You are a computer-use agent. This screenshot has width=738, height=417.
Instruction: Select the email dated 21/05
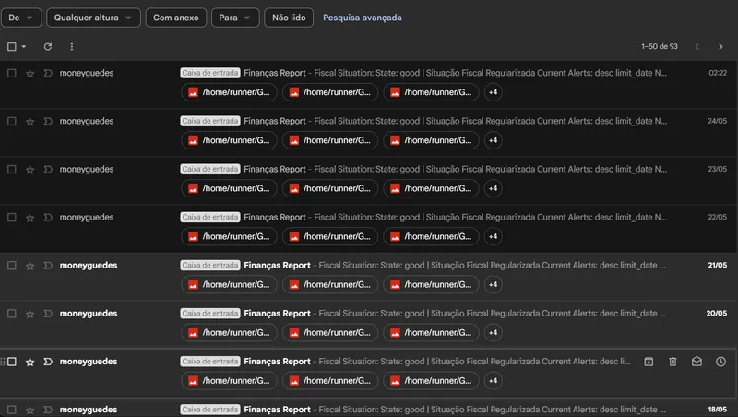12,266
